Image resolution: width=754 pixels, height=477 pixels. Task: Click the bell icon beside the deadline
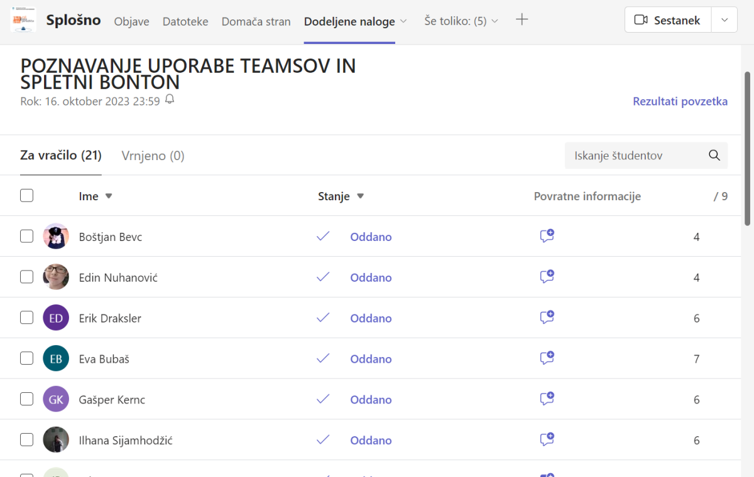pos(170,100)
